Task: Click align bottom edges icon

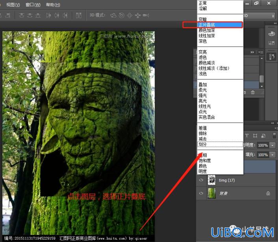Action: 37,15
